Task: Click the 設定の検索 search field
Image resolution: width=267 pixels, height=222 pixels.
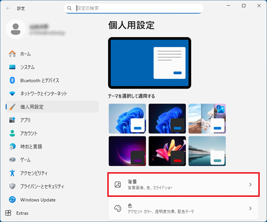Action: (133, 8)
